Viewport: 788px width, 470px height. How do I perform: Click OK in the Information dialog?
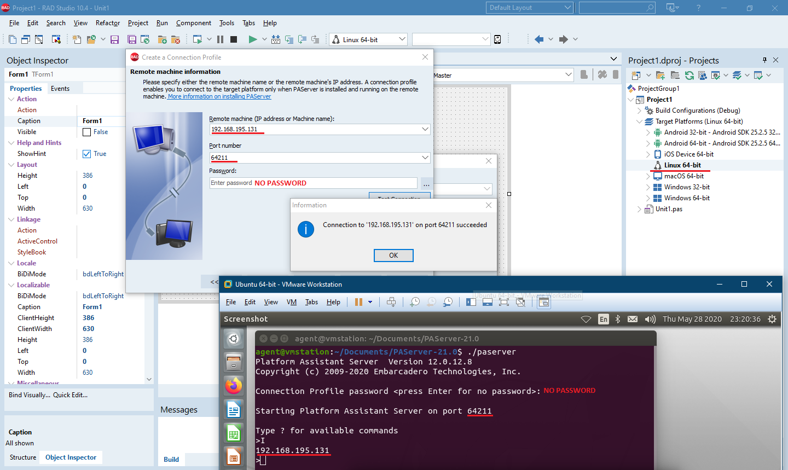pos(393,256)
